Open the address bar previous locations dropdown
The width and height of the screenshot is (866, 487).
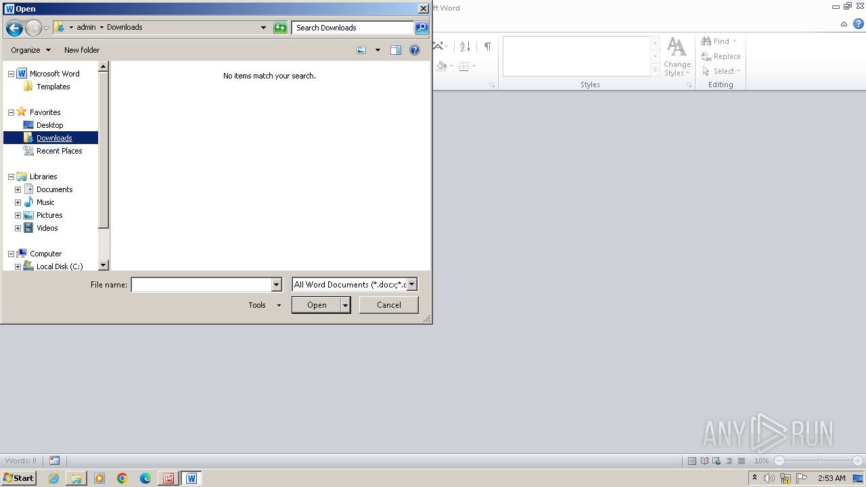[263, 28]
